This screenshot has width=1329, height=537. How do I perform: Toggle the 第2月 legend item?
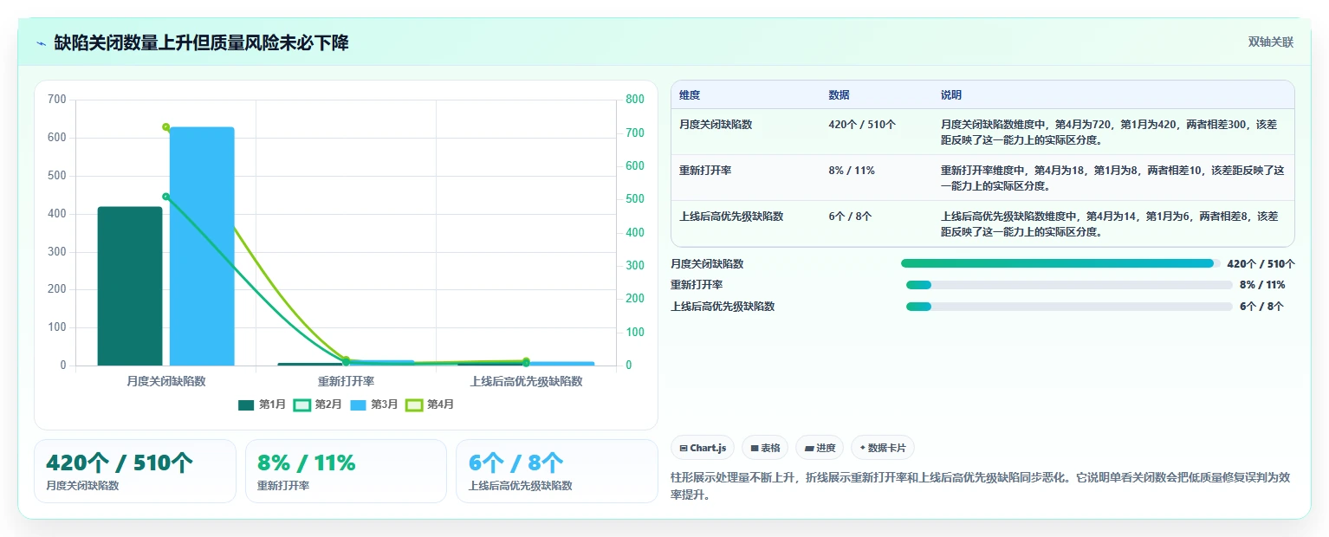point(318,404)
